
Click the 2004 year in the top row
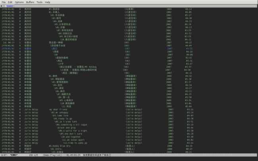(169, 9)
